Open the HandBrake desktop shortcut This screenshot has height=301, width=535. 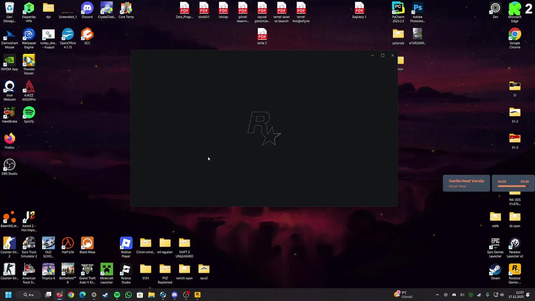pyautogui.click(x=9, y=115)
